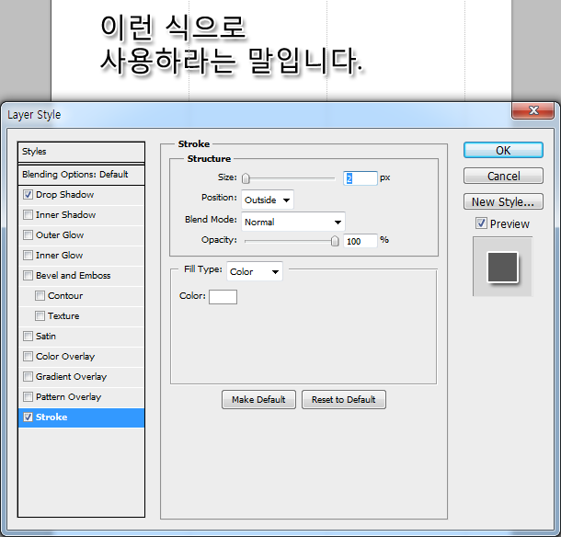
Task: Toggle the Preview checkbox
Action: pyautogui.click(x=481, y=223)
